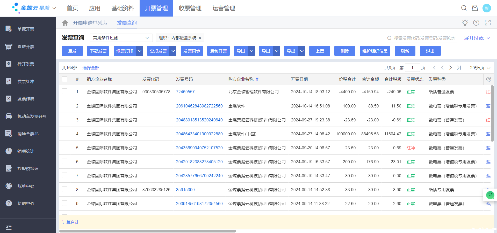
Task: Open 发票红冲 sidebar icon
Action: click(x=9, y=81)
